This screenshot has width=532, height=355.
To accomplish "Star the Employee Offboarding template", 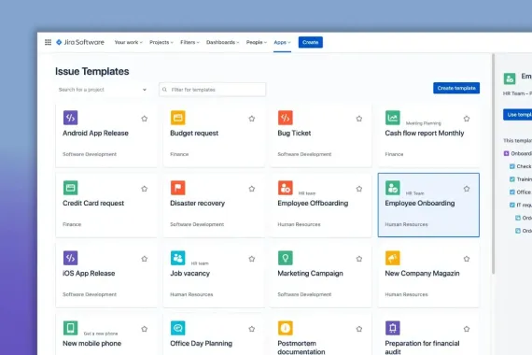I will pos(359,189).
